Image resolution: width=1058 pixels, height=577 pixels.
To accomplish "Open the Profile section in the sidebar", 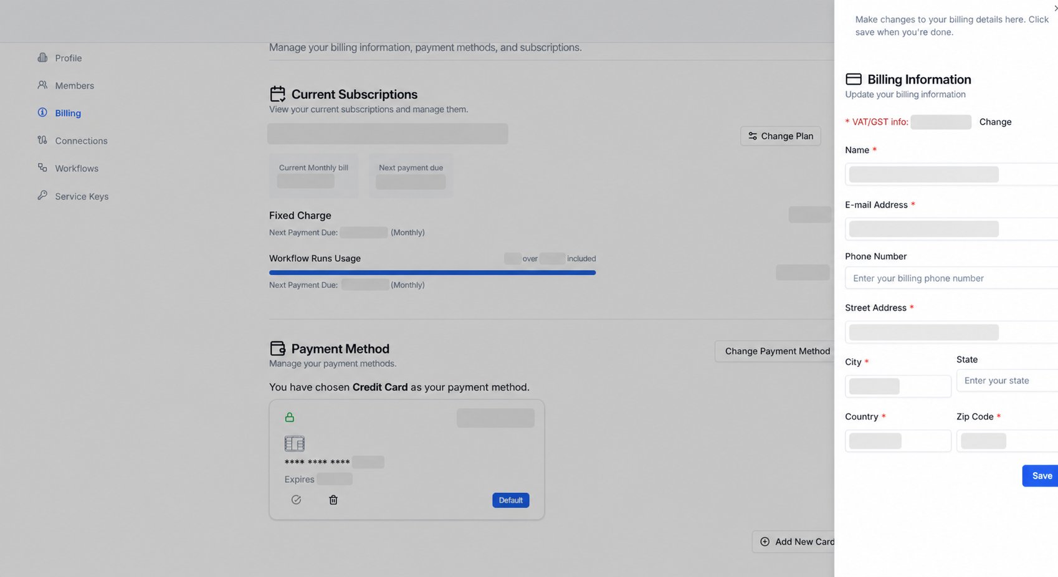I will pos(60,58).
